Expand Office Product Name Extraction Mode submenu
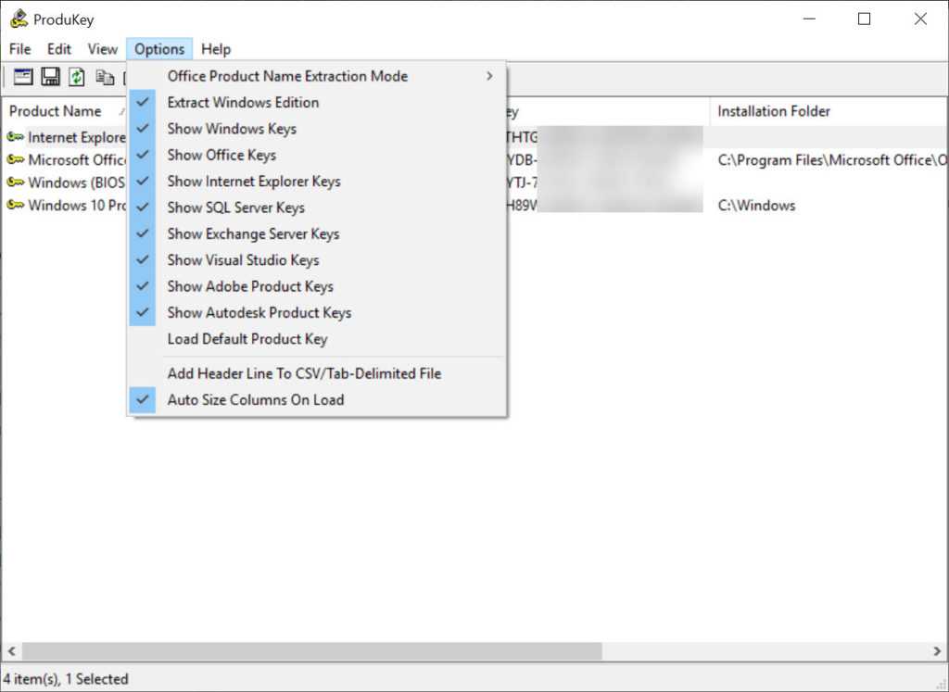 (x=317, y=76)
